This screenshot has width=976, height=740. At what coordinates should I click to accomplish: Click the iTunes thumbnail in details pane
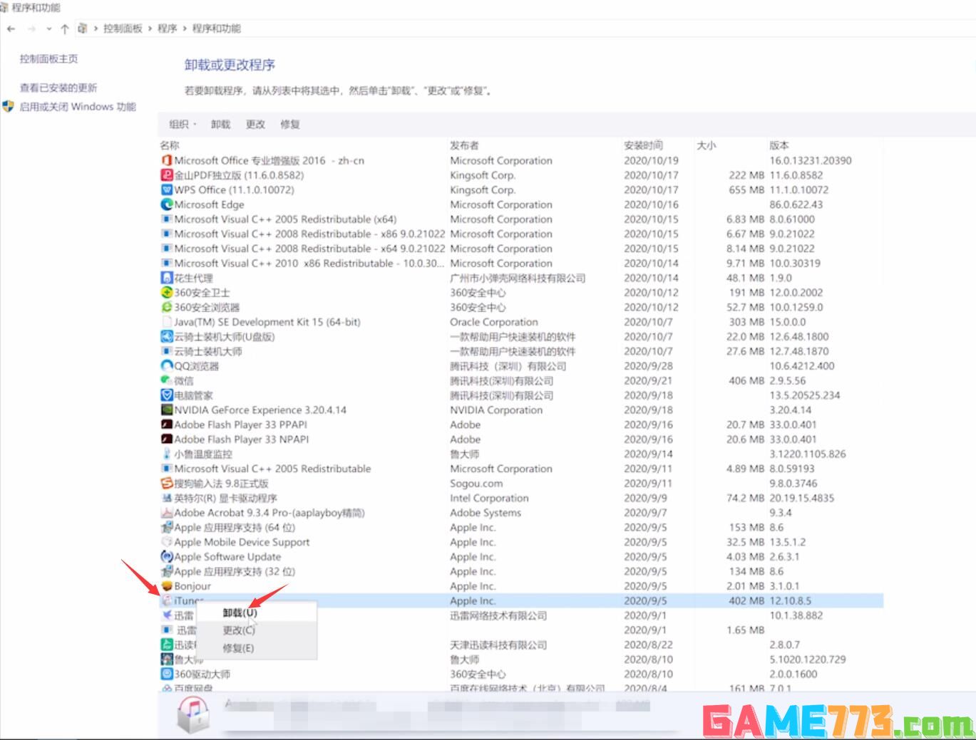[192, 714]
